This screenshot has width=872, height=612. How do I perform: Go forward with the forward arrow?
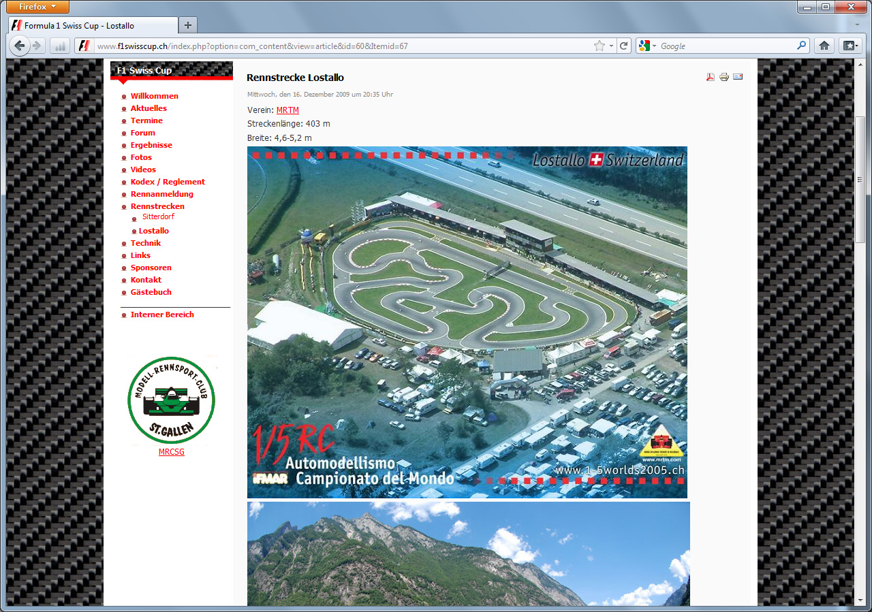pyautogui.click(x=37, y=46)
